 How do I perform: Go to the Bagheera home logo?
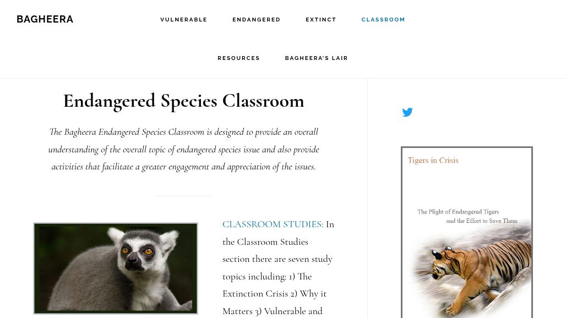tap(45, 19)
